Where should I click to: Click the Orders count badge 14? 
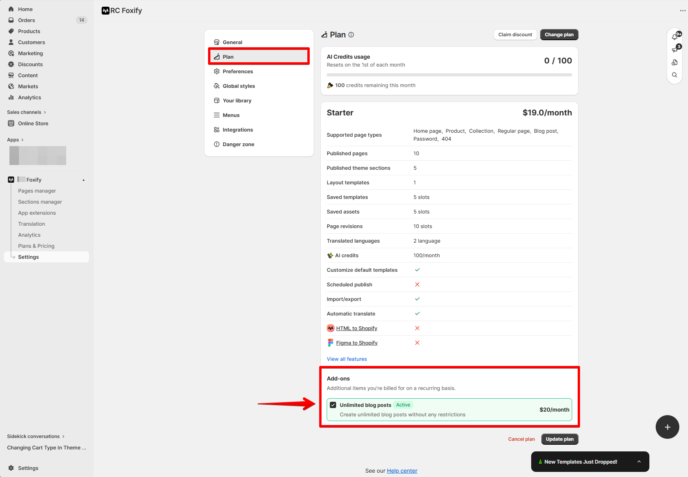click(82, 20)
